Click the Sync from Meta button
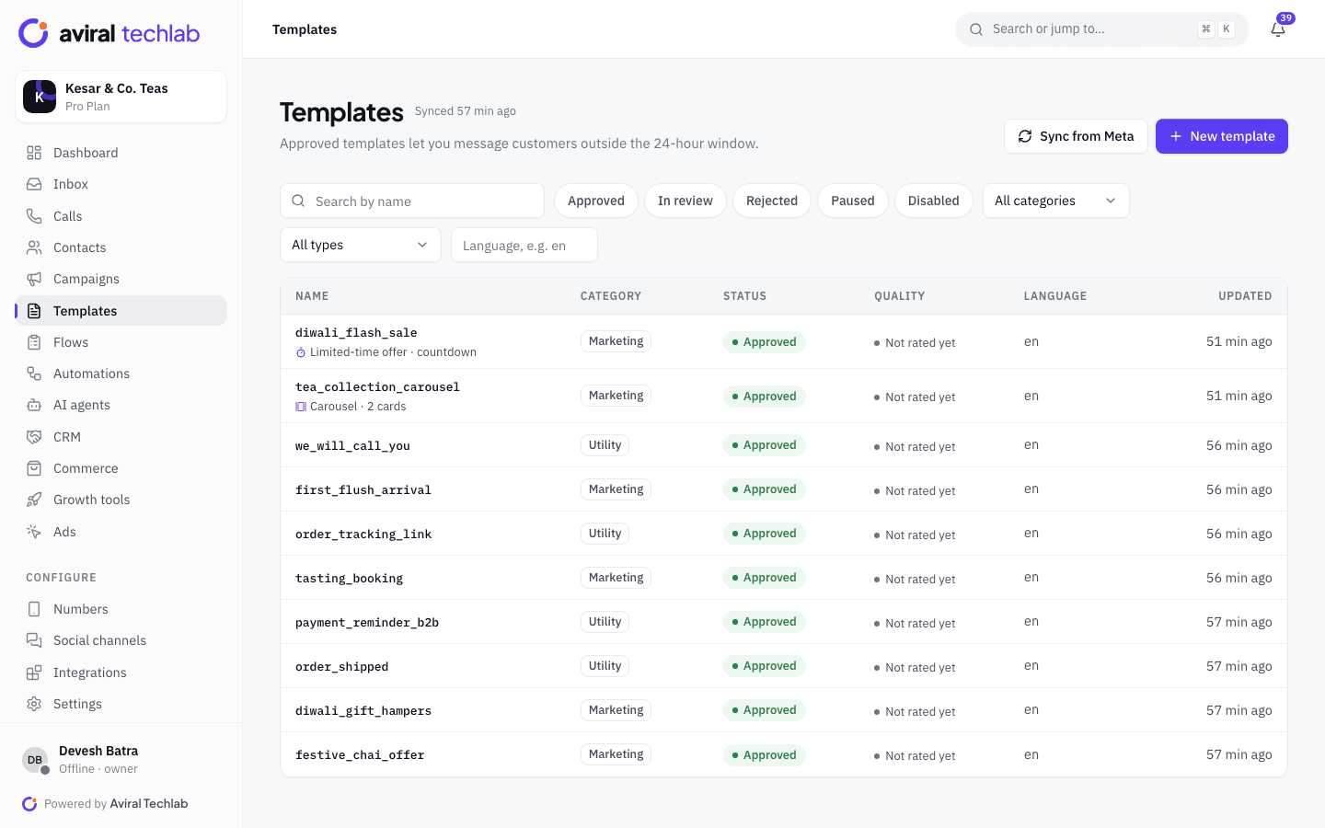Image resolution: width=1325 pixels, height=828 pixels. click(1076, 136)
